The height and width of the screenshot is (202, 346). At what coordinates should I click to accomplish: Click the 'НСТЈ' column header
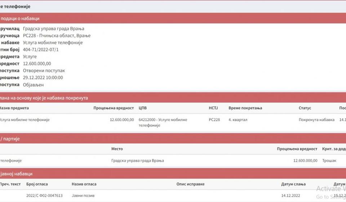(213, 108)
